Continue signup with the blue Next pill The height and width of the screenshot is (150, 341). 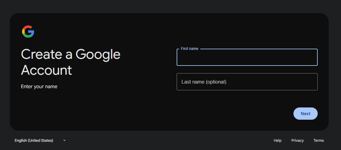pos(305,114)
